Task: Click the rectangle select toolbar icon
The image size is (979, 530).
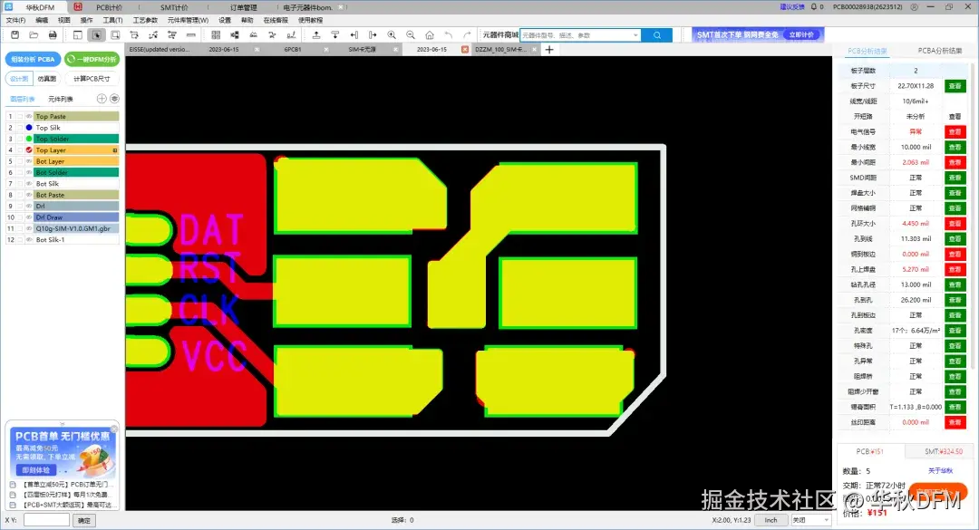Action: coord(115,35)
